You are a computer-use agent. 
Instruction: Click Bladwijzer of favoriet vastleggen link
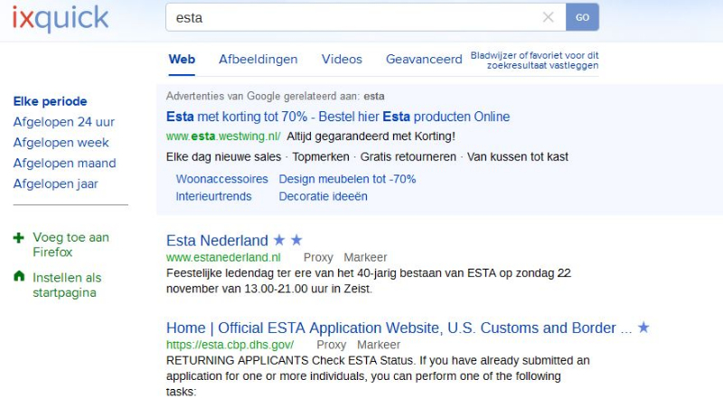(534, 61)
